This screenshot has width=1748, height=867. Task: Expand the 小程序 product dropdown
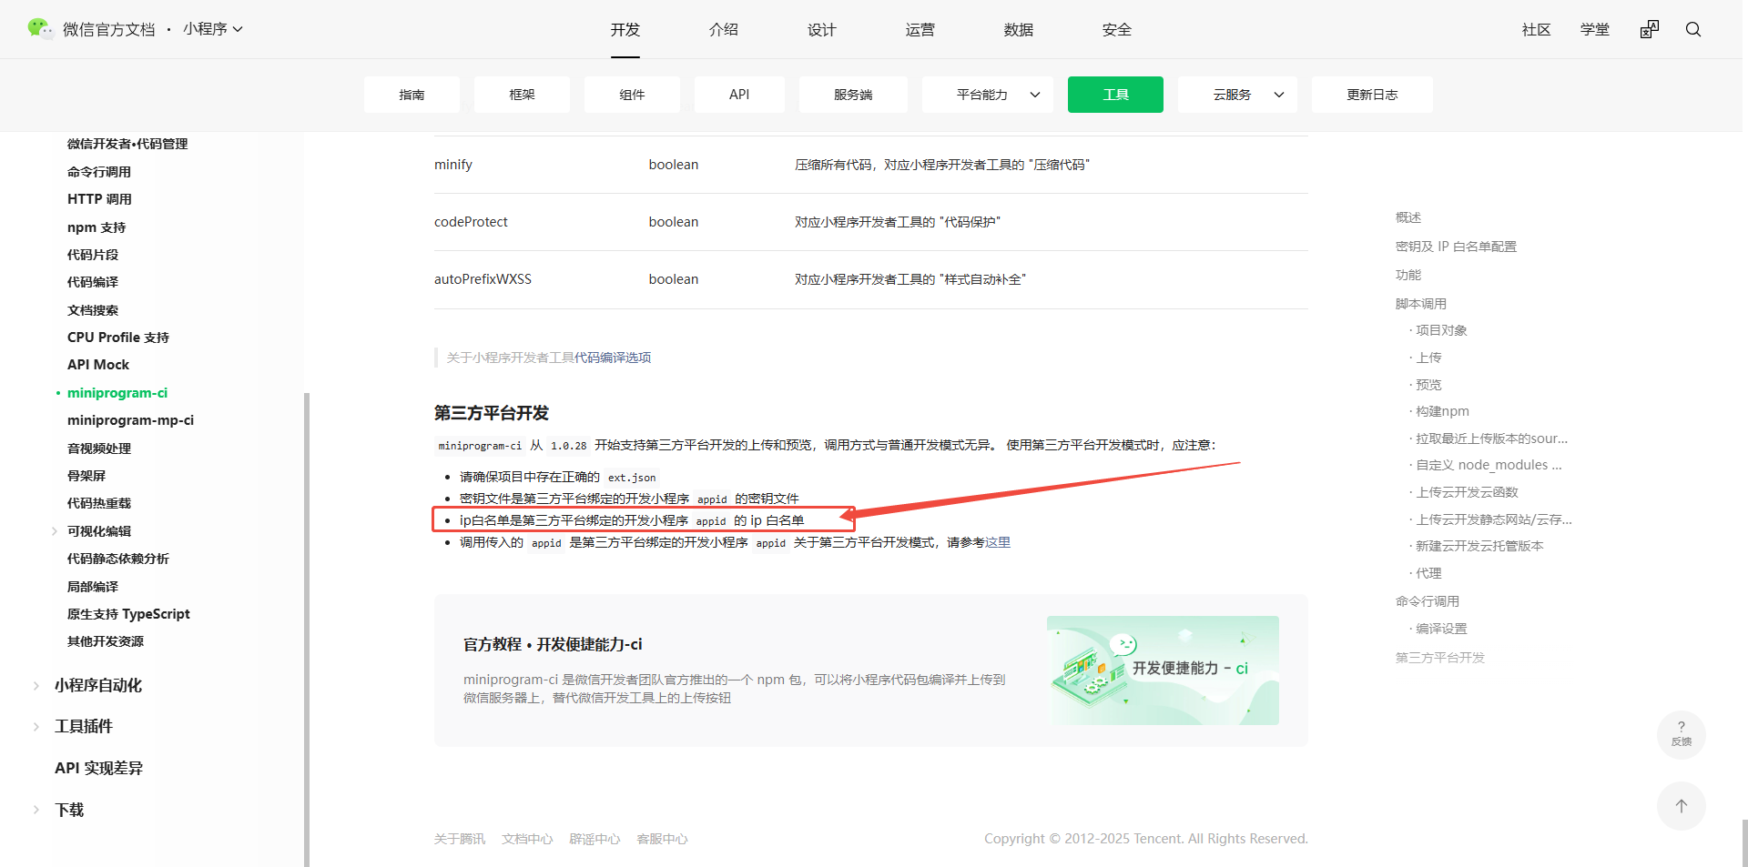point(213,29)
